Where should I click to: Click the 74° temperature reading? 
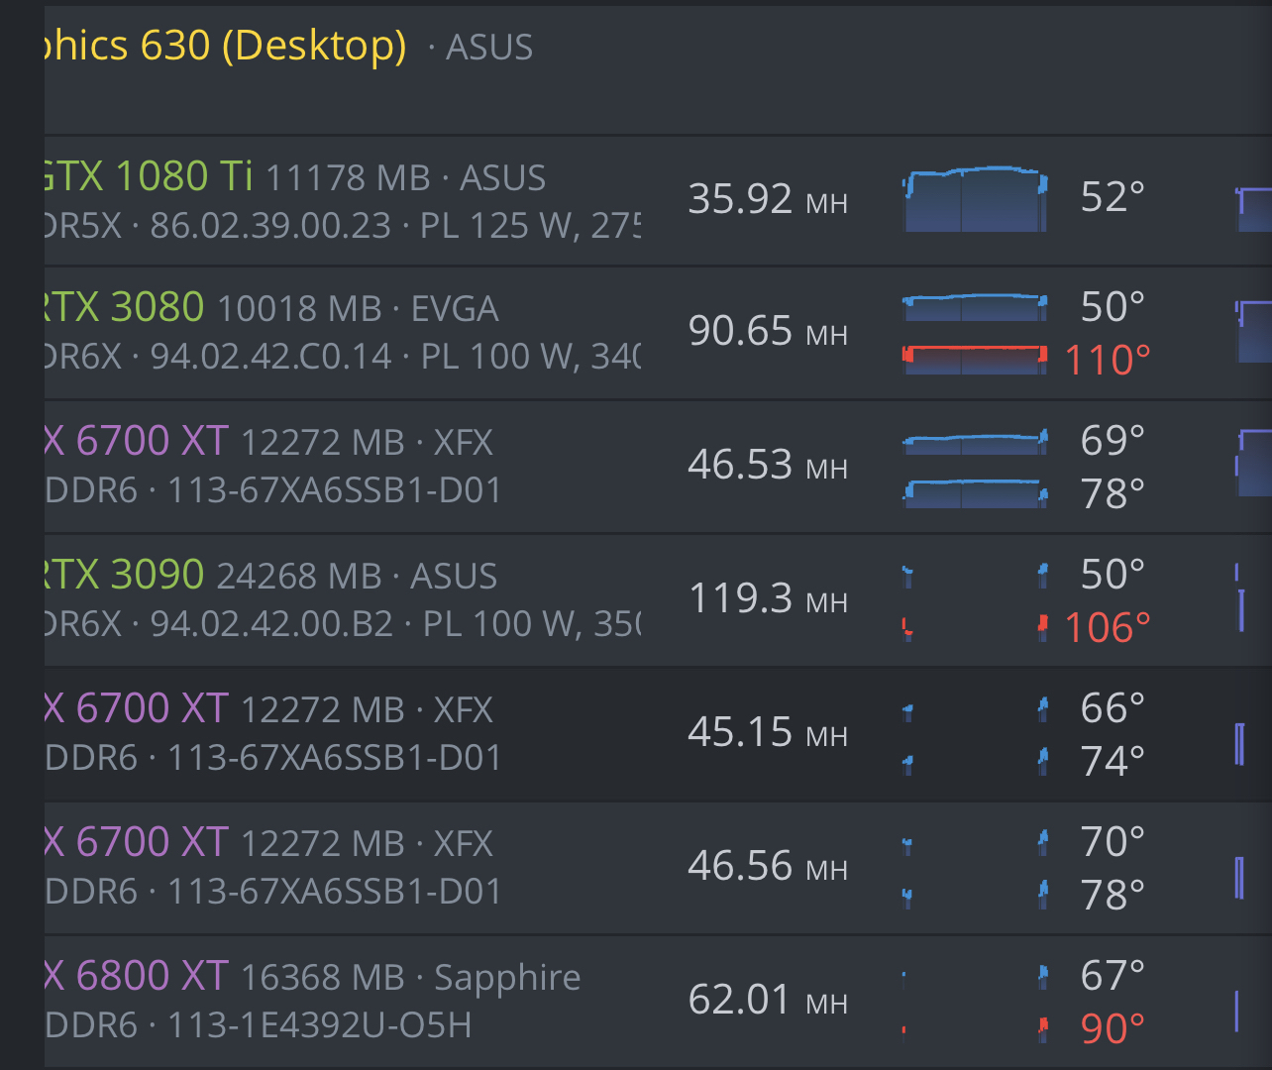pos(1113,761)
